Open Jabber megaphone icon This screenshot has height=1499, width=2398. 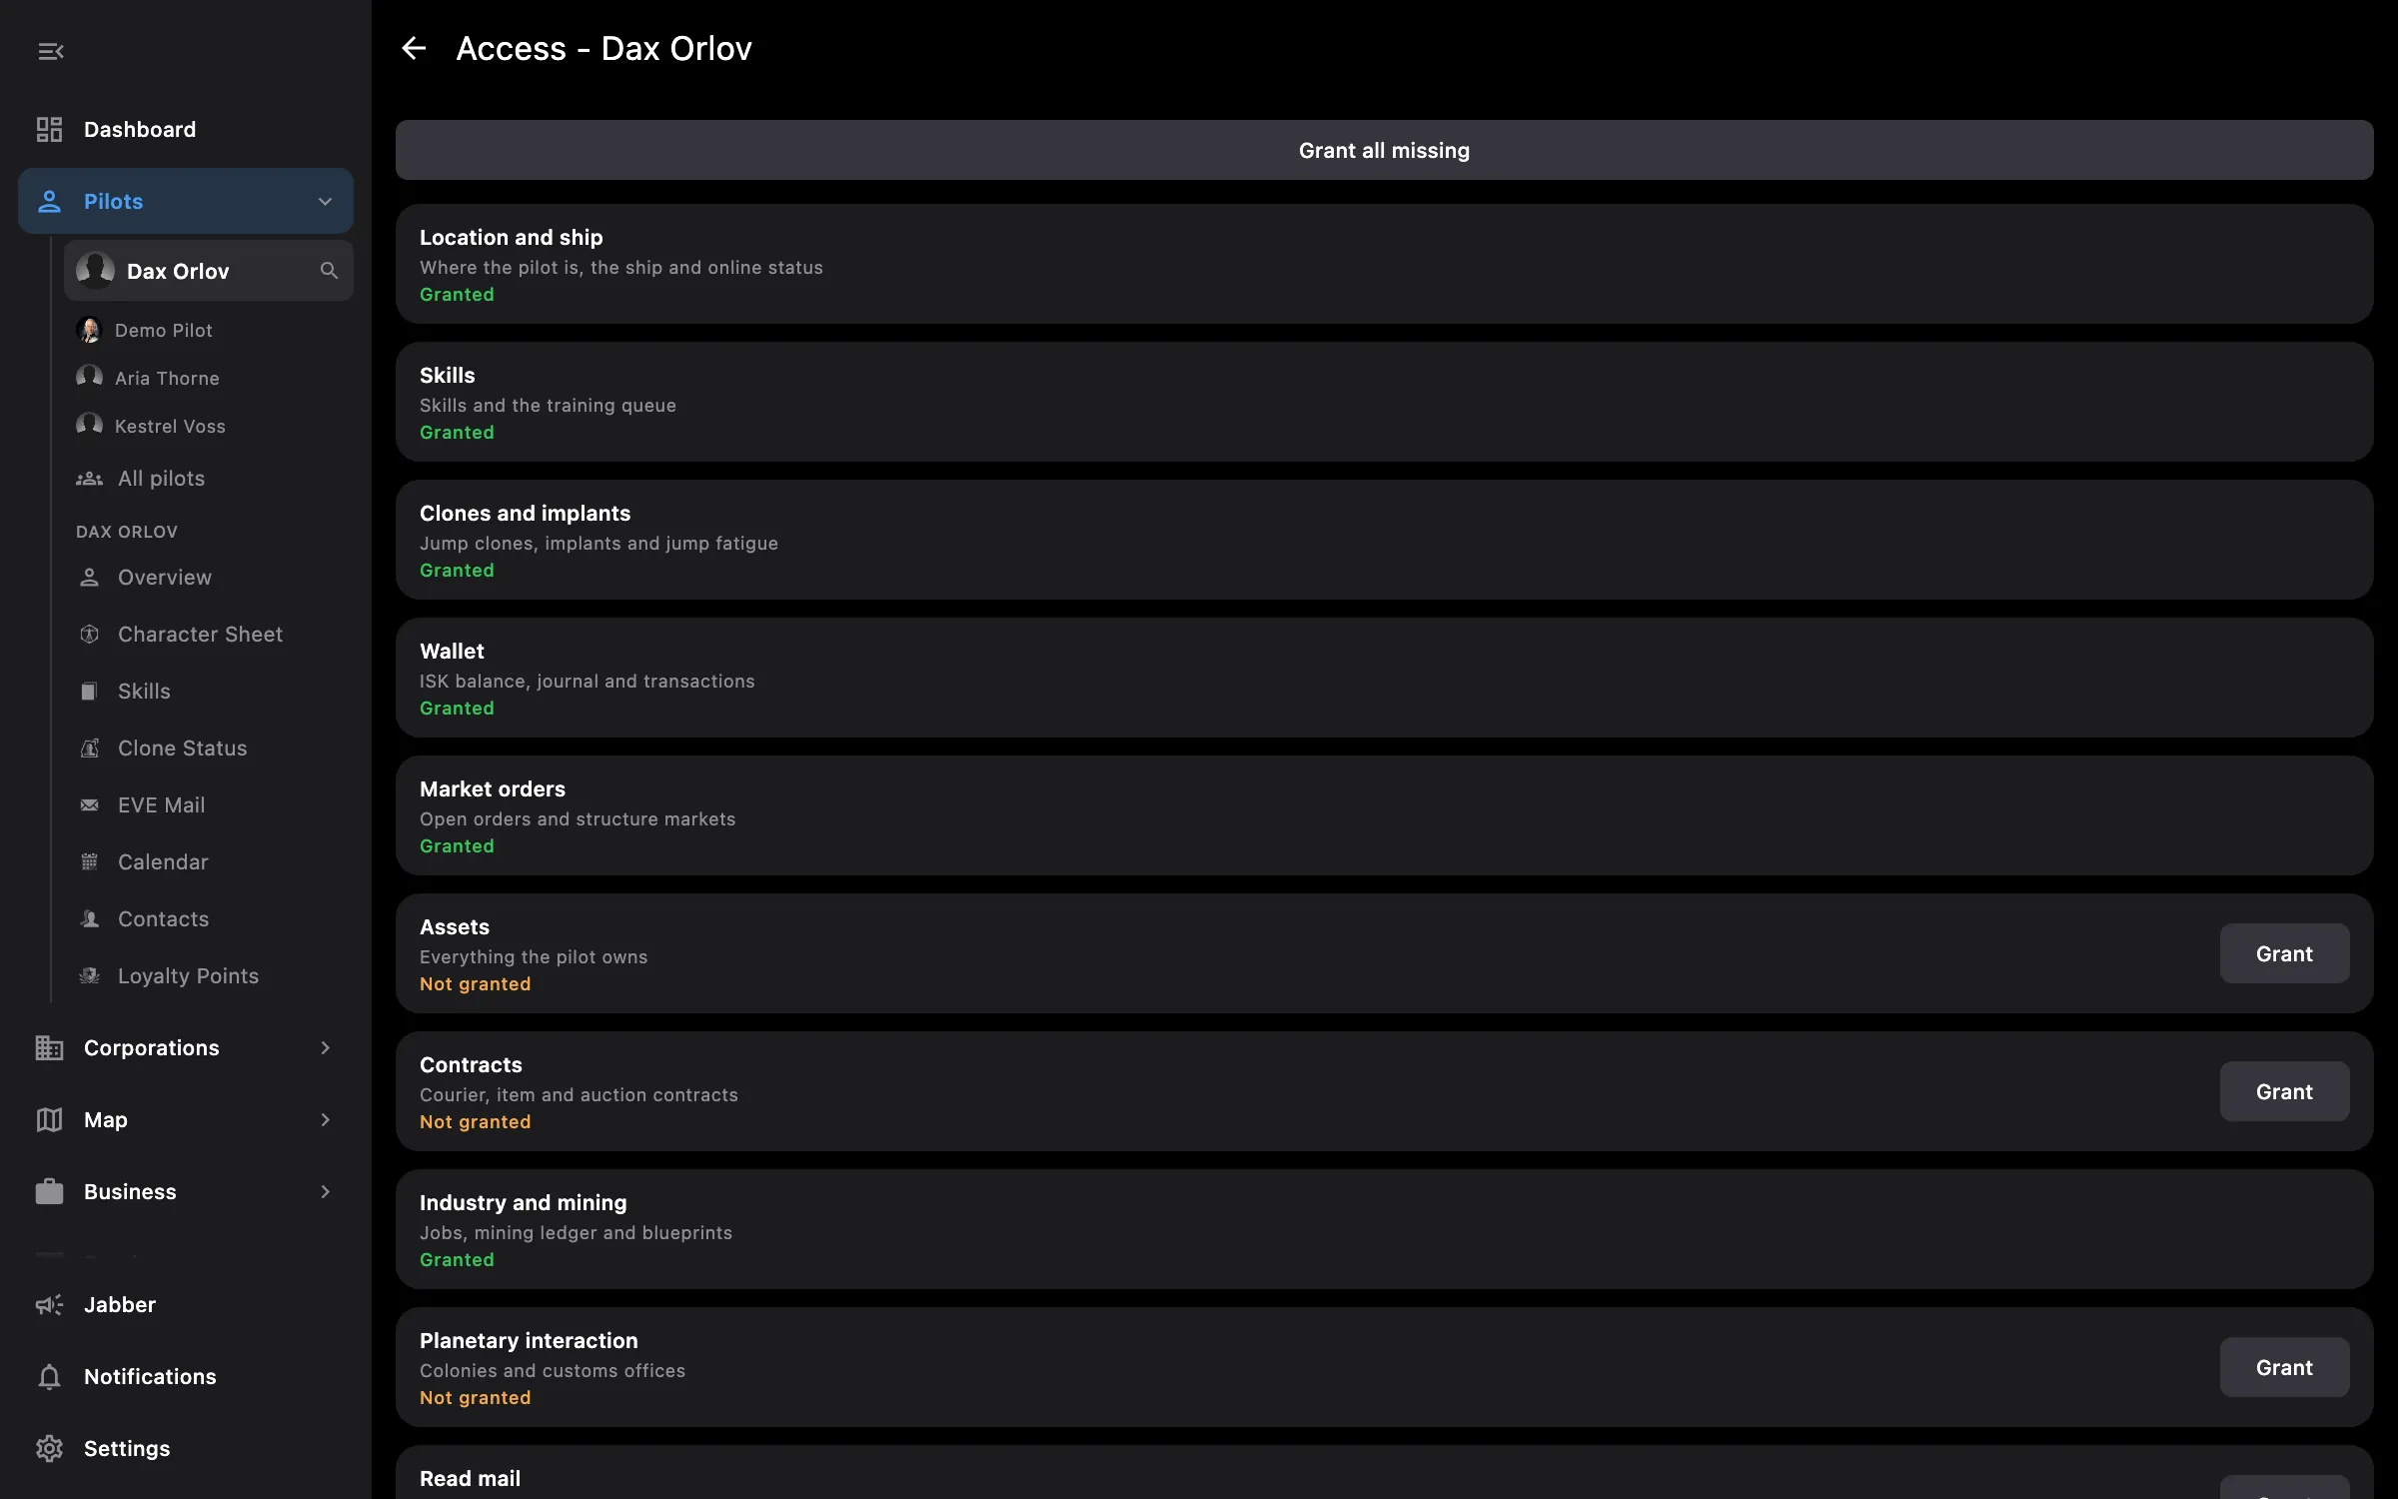pos(49,1305)
